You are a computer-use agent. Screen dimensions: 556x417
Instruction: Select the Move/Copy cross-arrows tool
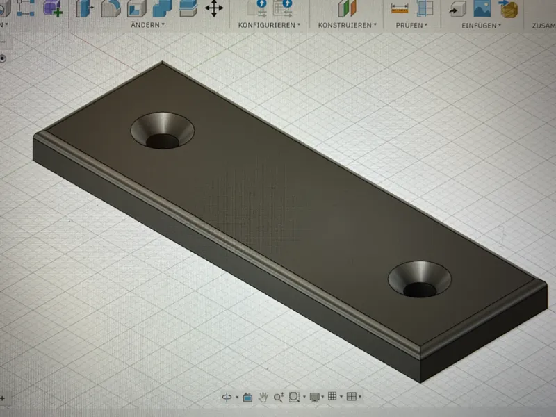click(x=214, y=8)
